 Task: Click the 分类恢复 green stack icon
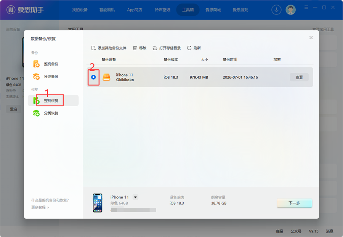36,113
